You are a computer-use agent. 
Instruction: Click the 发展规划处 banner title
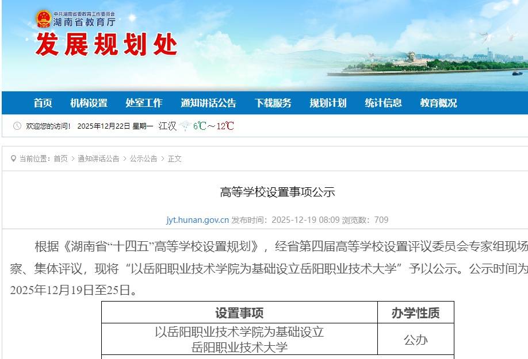(106, 44)
